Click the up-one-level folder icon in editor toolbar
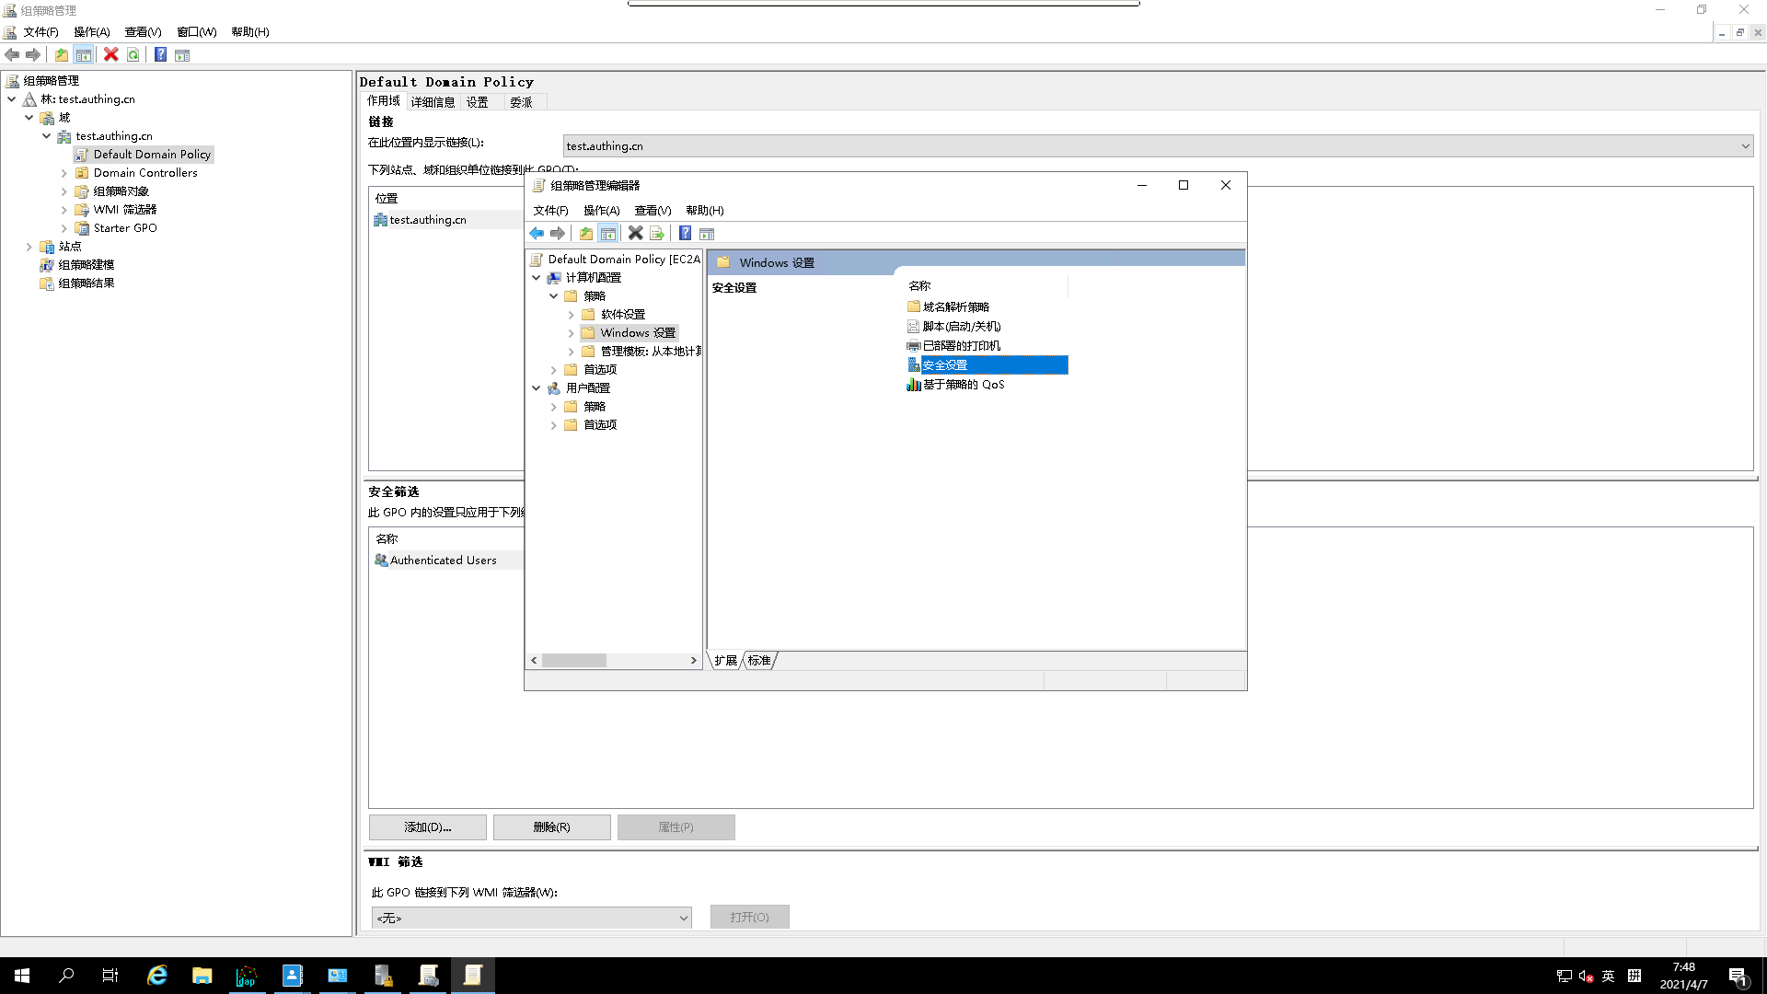The height and width of the screenshot is (994, 1767). [x=586, y=234]
